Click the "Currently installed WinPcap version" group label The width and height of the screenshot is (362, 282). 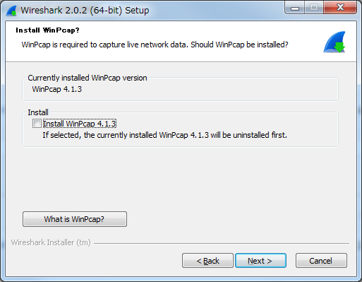88,78
